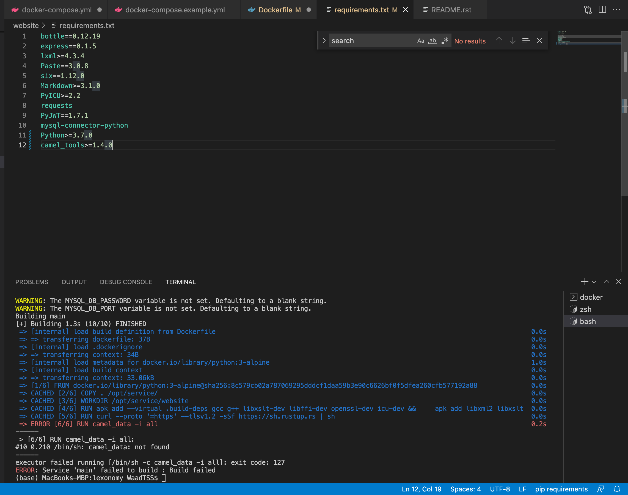Go to next match arrow in find widget

pyautogui.click(x=513, y=41)
